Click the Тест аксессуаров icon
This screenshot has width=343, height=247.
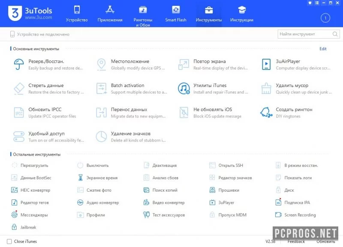[146, 214]
